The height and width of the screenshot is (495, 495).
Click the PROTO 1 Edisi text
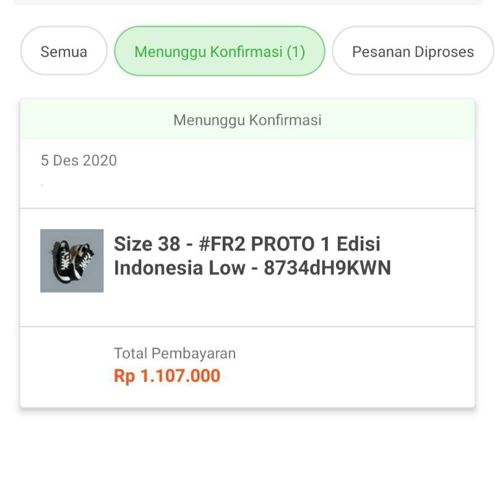tap(315, 244)
